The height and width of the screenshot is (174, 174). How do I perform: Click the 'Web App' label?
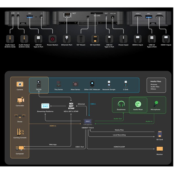[53, 144]
